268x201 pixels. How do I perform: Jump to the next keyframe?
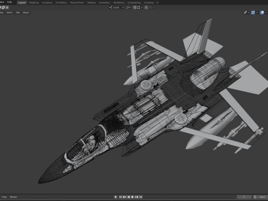[137, 197]
